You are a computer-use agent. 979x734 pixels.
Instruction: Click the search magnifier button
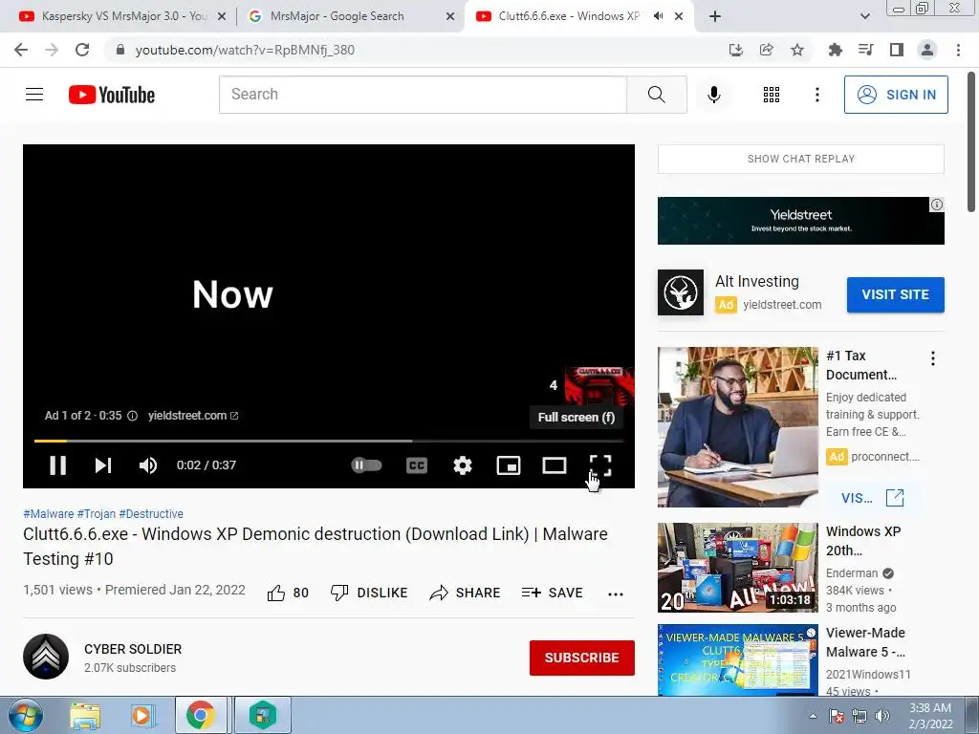[x=656, y=95]
